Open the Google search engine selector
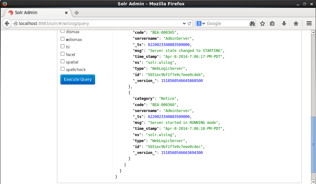 [201, 23]
